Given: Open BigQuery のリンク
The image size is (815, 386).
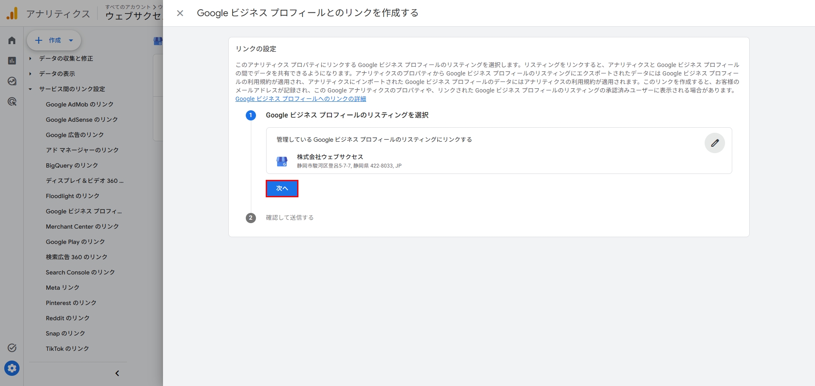Looking at the screenshot, I should click(x=72, y=165).
